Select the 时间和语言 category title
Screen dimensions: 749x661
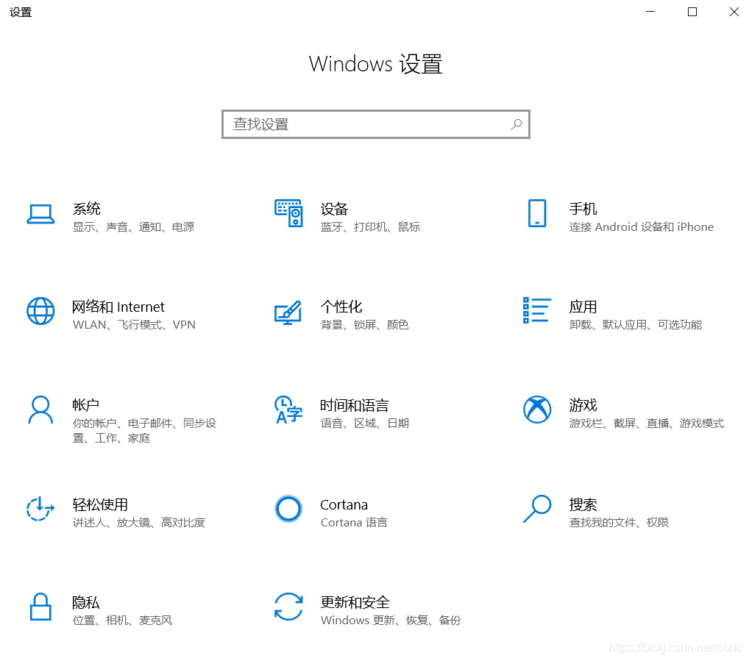click(355, 405)
